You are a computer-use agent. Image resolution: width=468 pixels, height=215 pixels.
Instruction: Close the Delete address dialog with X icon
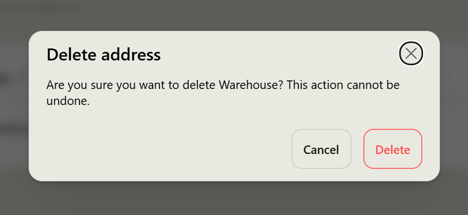click(x=411, y=54)
